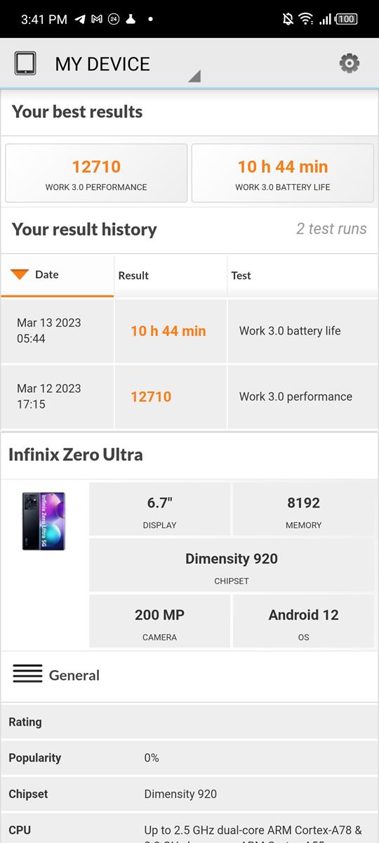Tap the General hamburger menu icon

(x=27, y=674)
